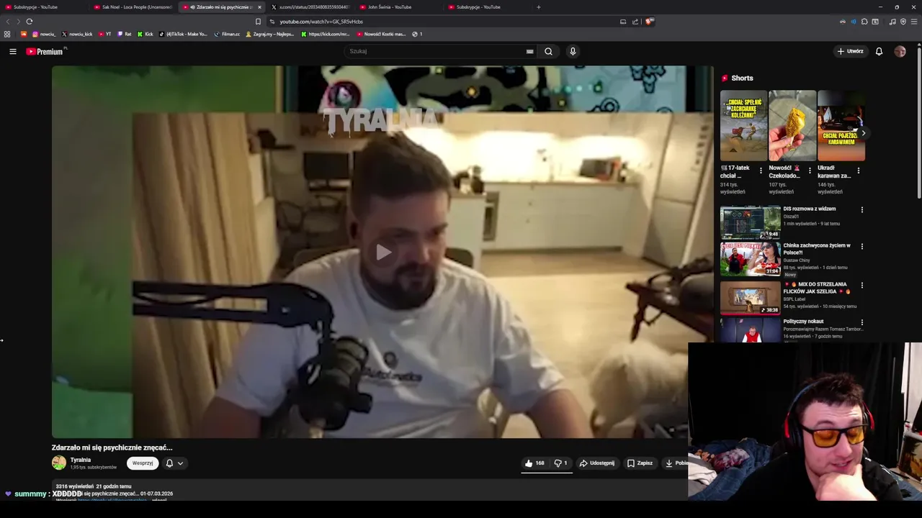Open Tyralnia channel avatar

[x=59, y=463]
